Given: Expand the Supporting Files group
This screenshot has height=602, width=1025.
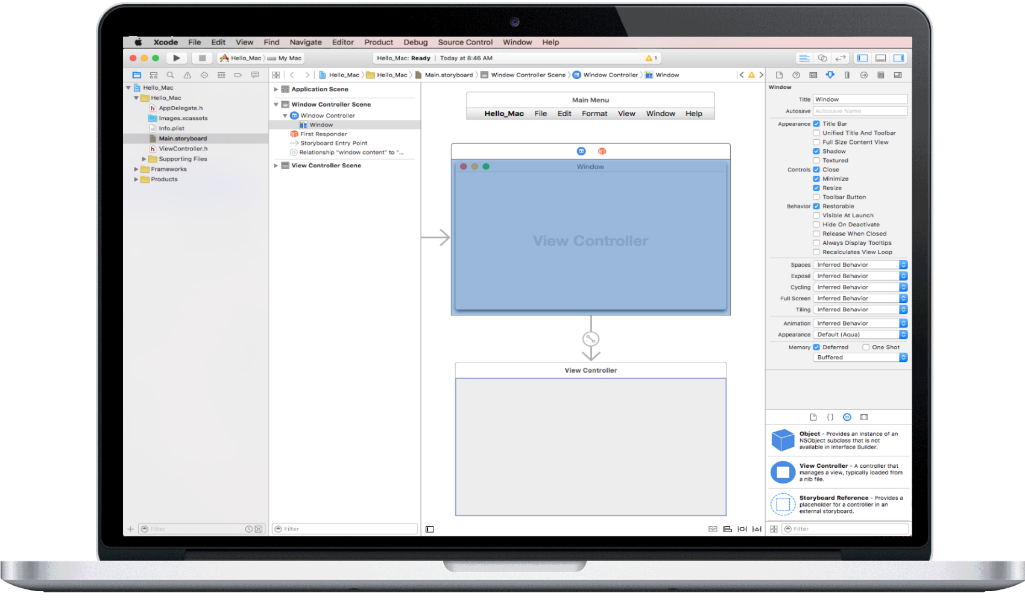Looking at the screenshot, I should coord(144,159).
